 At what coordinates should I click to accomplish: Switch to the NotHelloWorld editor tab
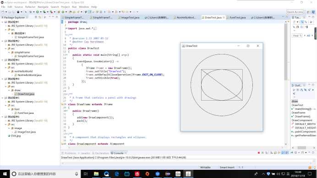tap(185, 17)
